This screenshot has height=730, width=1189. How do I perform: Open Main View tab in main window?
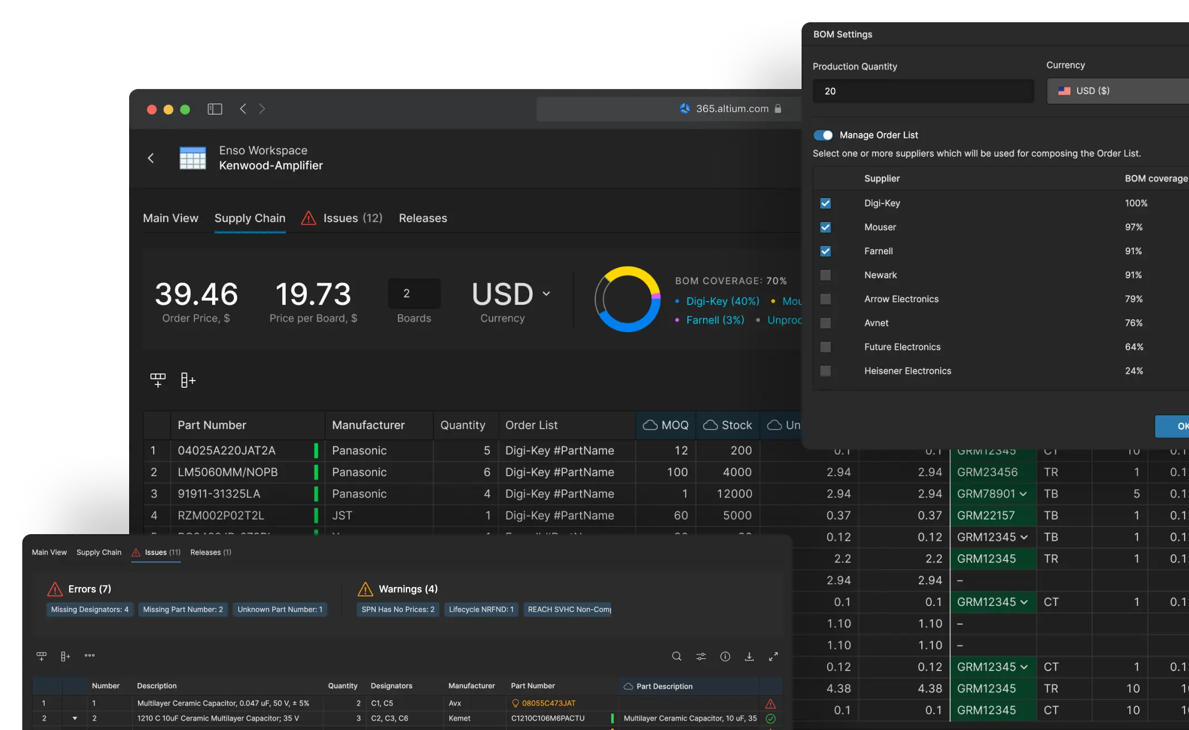tap(170, 218)
